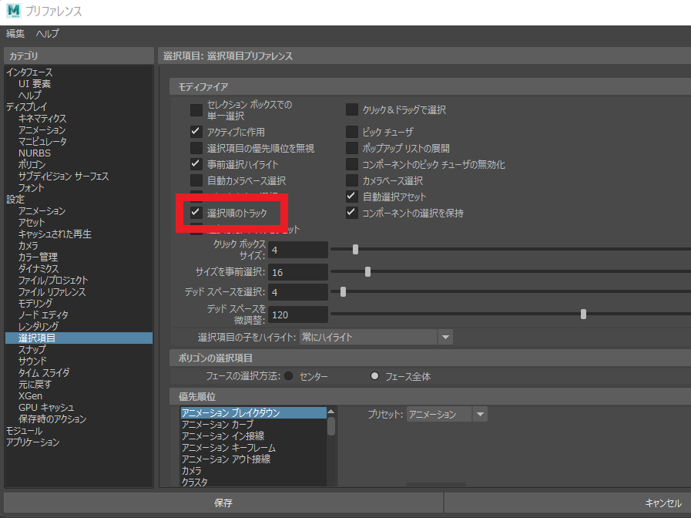This screenshot has width=691, height=518.
Task: Enable クリック&ドラッグで選択 checkbox
Action: click(352, 110)
